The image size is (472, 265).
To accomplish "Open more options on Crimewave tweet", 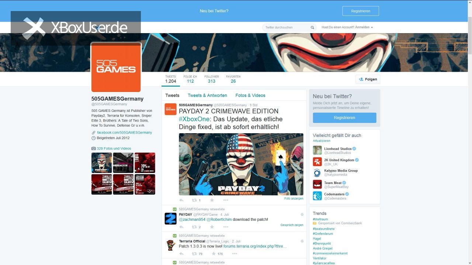I will click(226, 200).
